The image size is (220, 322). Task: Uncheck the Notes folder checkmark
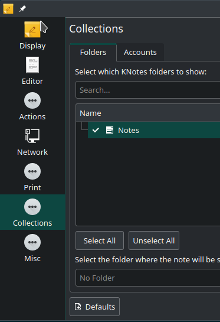[96, 130]
